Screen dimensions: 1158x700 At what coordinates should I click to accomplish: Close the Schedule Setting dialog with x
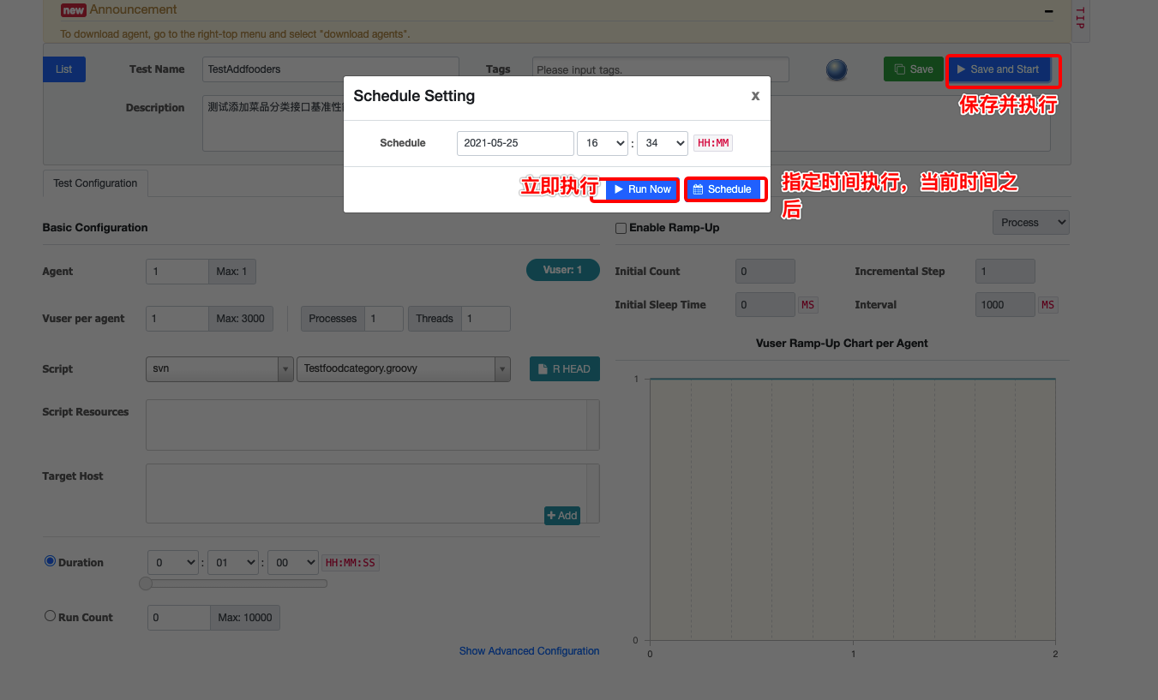coord(755,96)
